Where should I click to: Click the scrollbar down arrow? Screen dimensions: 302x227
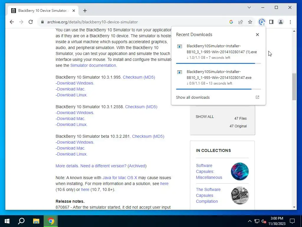pyautogui.click(x=294, y=207)
